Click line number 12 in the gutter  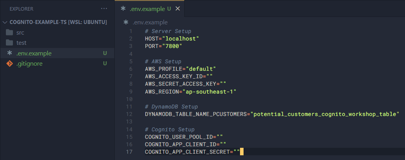click(130, 114)
